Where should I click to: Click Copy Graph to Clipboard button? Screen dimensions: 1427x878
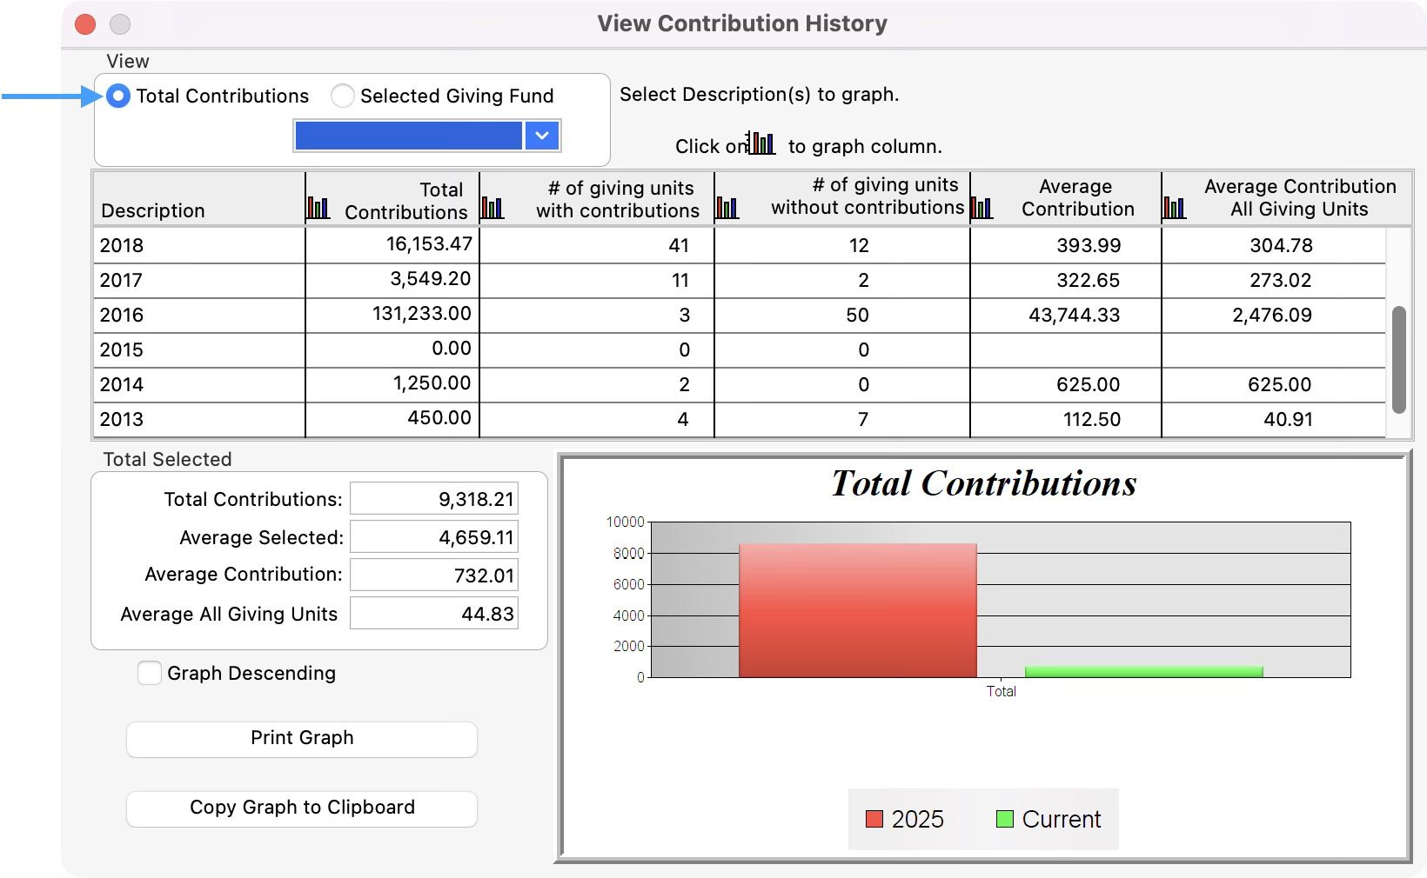pos(302,808)
